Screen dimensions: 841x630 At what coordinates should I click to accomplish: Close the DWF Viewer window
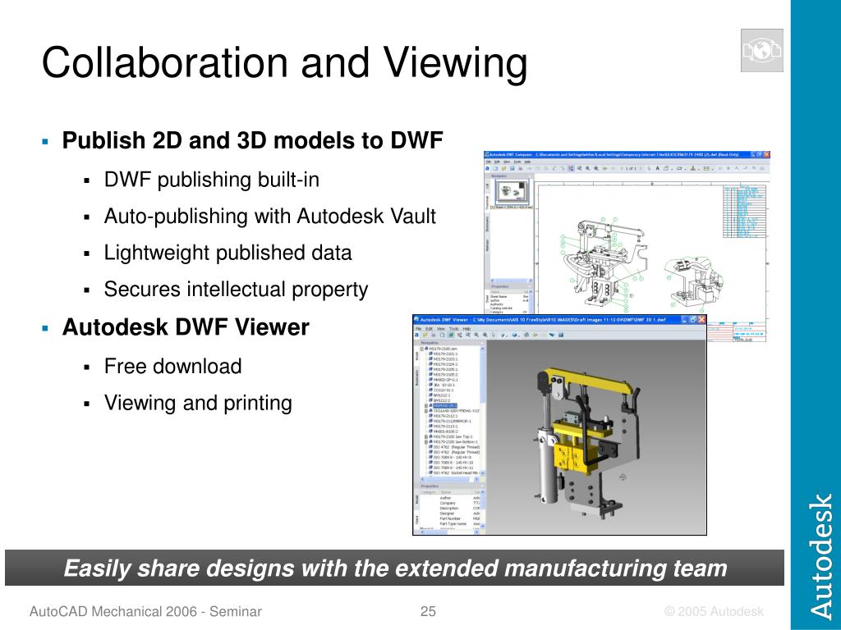(x=701, y=320)
